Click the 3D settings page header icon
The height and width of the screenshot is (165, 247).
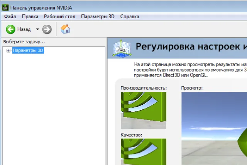point(122,48)
